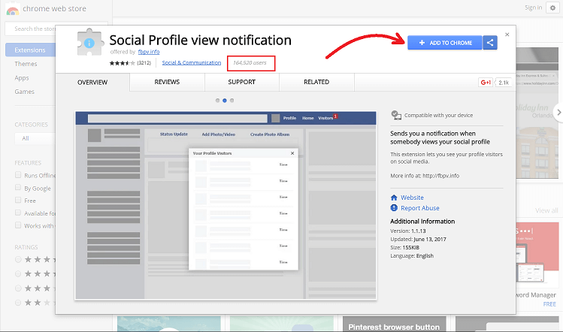The width and height of the screenshot is (563, 332).
Task: Click the Website home icon
Action: pos(394,198)
